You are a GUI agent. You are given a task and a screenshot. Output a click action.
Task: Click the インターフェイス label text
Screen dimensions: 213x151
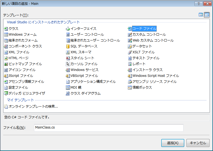tap(83, 29)
